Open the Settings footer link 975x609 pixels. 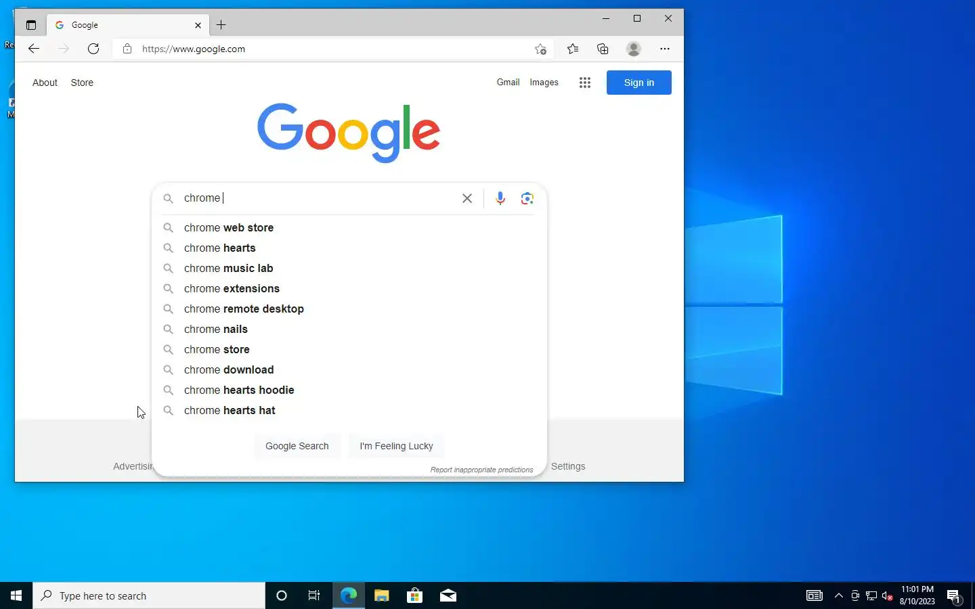(x=568, y=466)
